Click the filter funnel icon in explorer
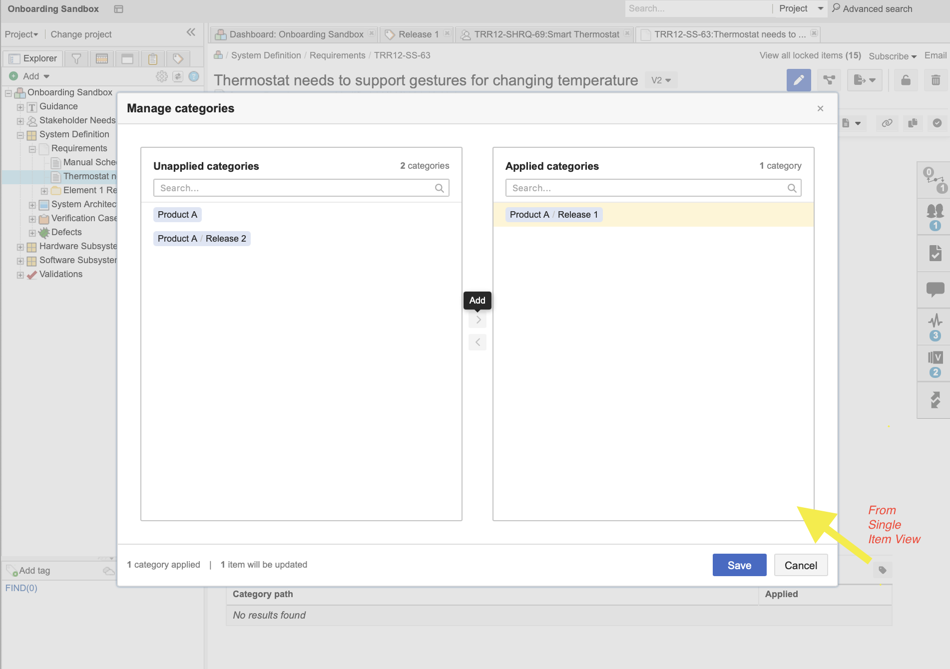Viewport: 950px width, 669px height. (x=76, y=58)
